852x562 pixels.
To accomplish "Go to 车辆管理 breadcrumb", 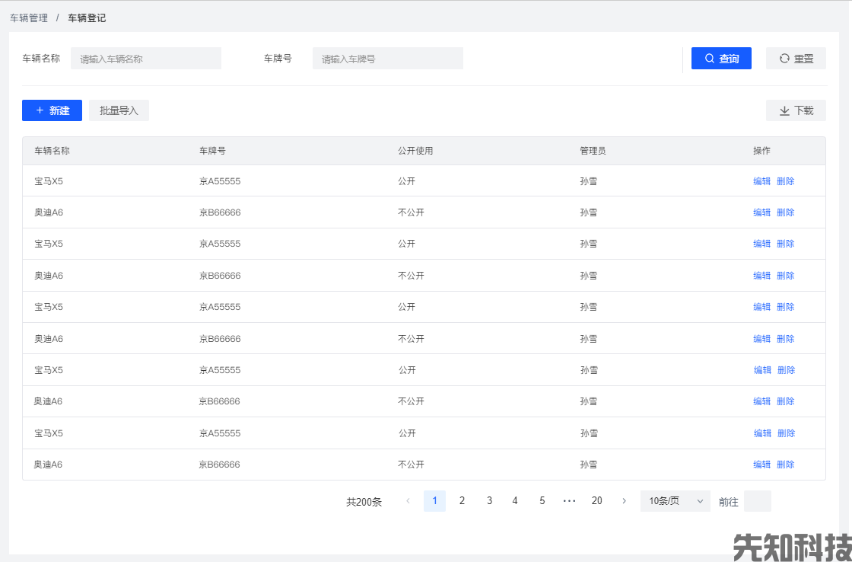I will pyautogui.click(x=29, y=18).
